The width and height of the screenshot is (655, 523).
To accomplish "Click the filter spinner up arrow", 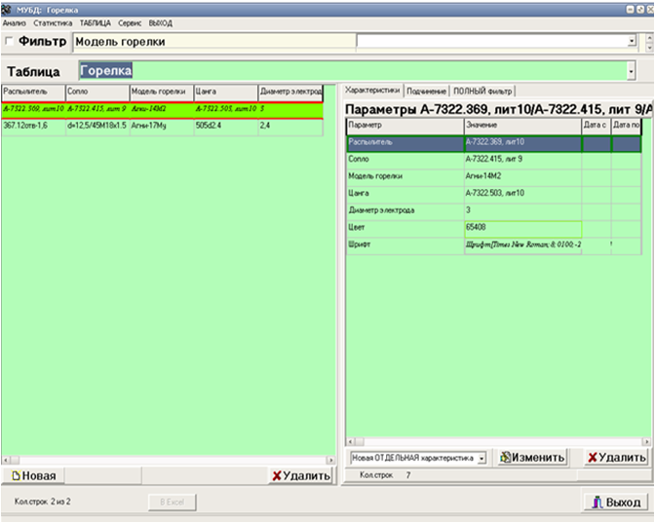I will (x=649, y=38).
